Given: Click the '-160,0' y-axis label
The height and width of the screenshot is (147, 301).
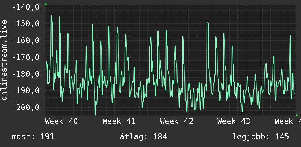Looking at the screenshot, I should pos(26,41).
